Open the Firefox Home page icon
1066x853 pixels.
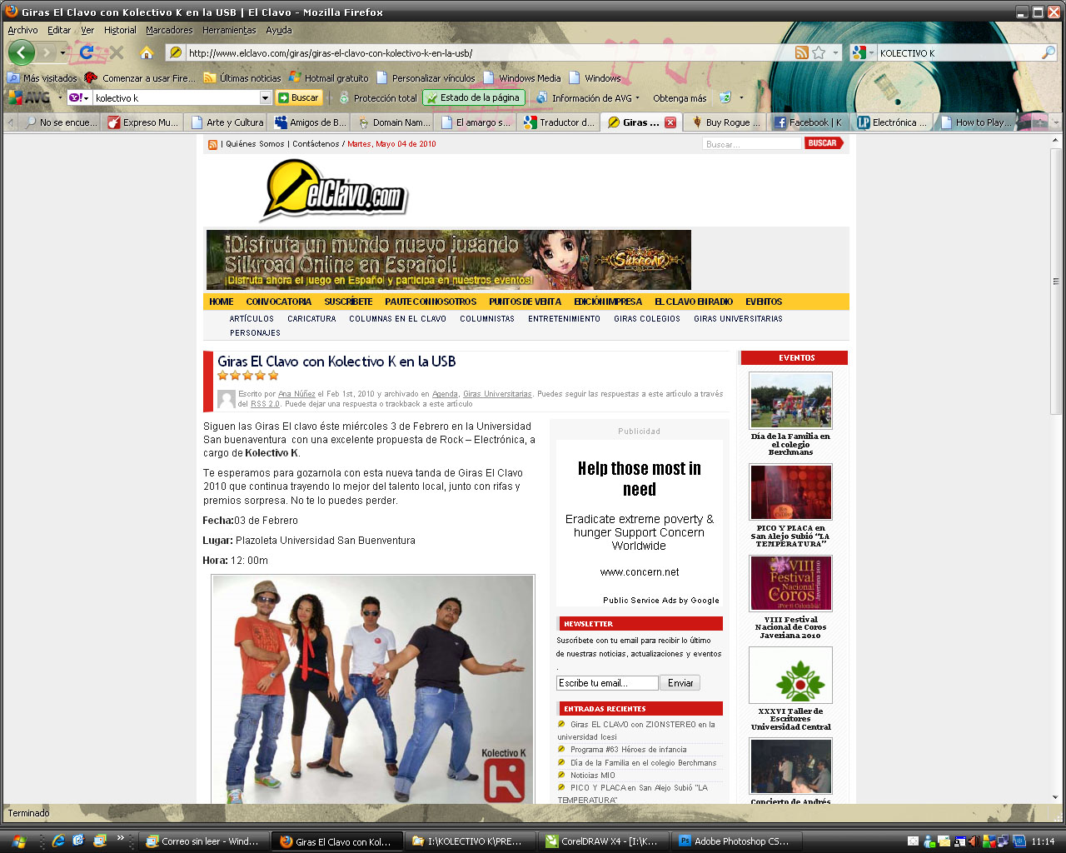[x=147, y=52]
